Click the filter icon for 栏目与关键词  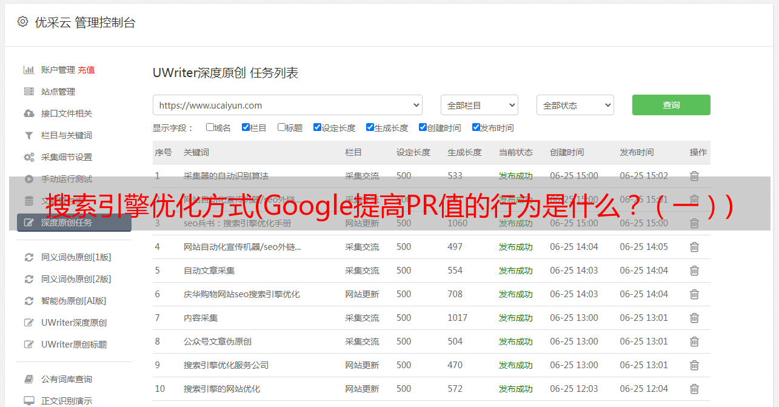tap(28, 135)
